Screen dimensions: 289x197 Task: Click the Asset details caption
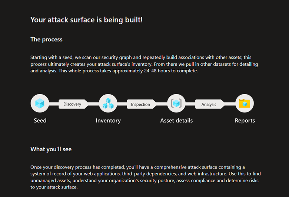pos(176,121)
